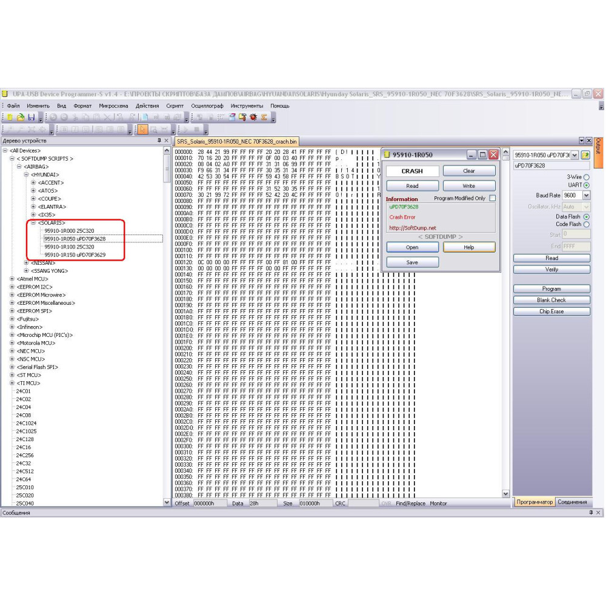
Task: Click the Save floppy disk icon
Action: click(31, 117)
